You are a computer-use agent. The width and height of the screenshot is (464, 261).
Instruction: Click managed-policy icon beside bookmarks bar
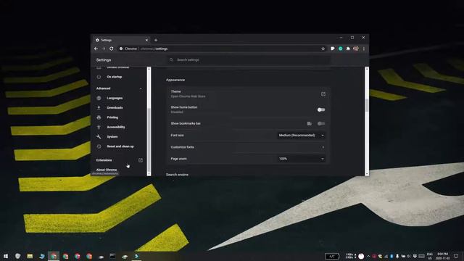click(x=310, y=123)
